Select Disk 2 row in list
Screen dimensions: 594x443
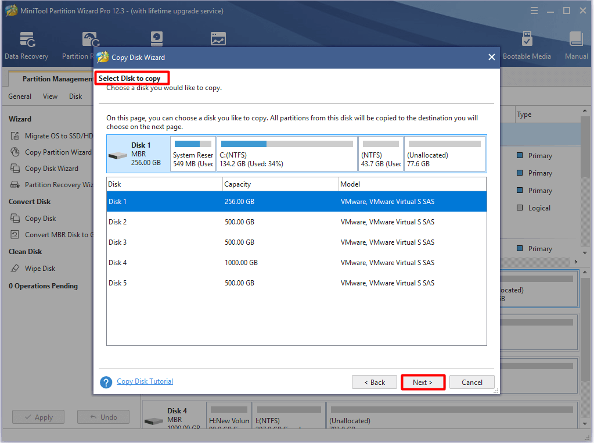coord(297,222)
